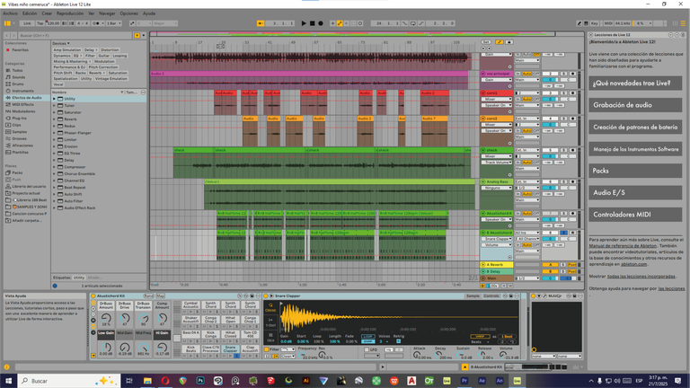This screenshot has height=388, width=690.
Task: Open the Devices filter dropdown
Action: [x=61, y=43]
